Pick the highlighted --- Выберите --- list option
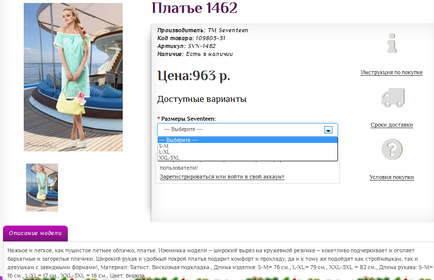Image resolution: width=434 pixels, height=280 pixels. pos(178,140)
